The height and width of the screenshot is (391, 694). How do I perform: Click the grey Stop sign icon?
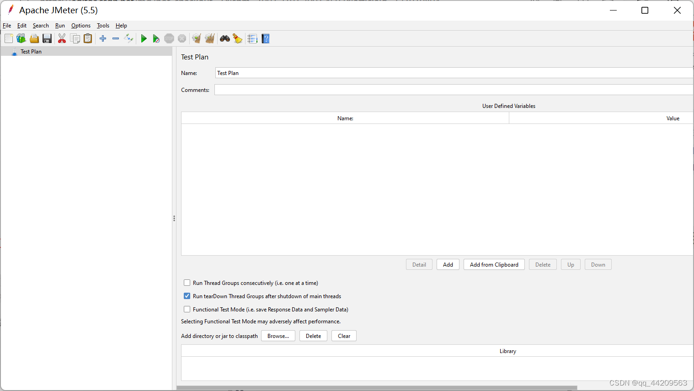169,39
